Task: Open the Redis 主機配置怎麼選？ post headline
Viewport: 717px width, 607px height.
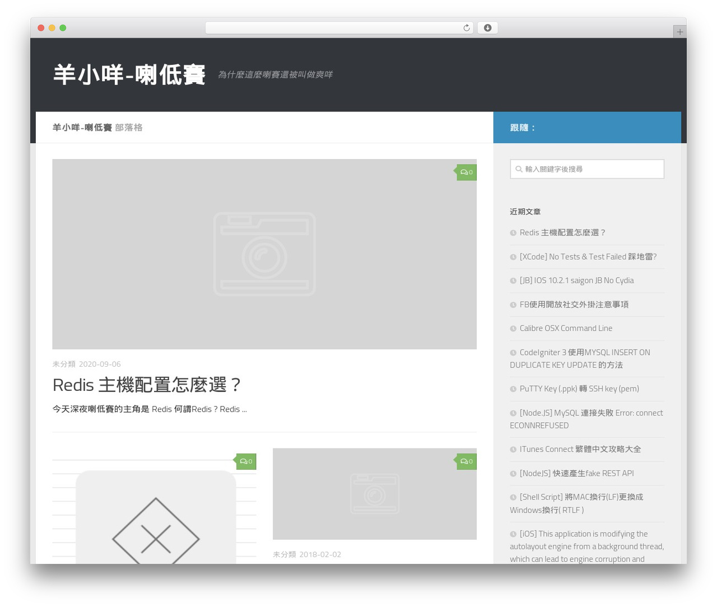Action: 147,385
